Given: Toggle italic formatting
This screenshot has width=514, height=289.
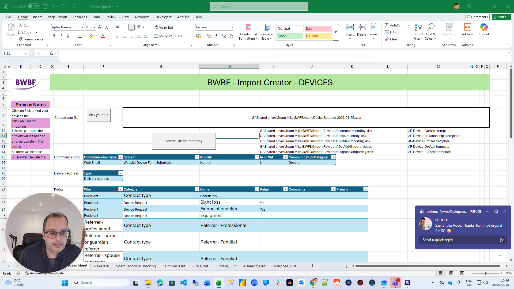Looking at the screenshot, I should coord(61,36).
